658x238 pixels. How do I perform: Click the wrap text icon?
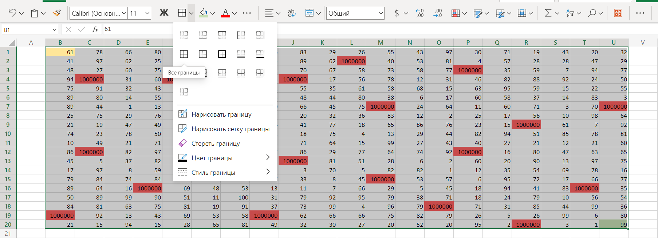(291, 13)
